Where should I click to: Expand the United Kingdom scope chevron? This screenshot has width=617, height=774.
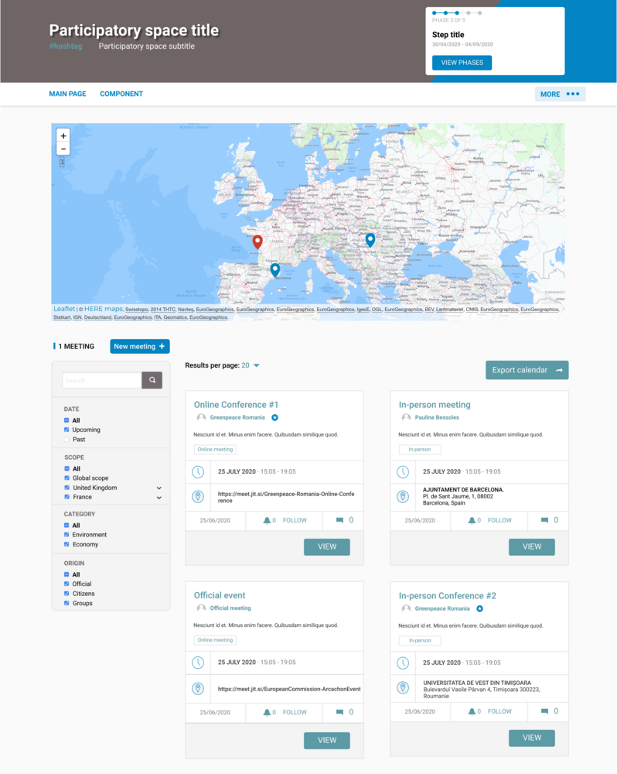point(159,488)
